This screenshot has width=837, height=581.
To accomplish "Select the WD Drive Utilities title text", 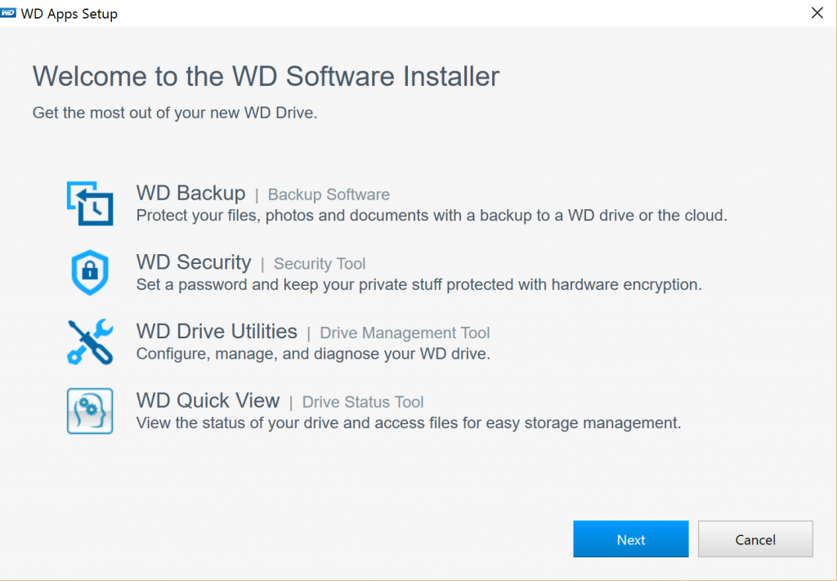I will [x=217, y=332].
